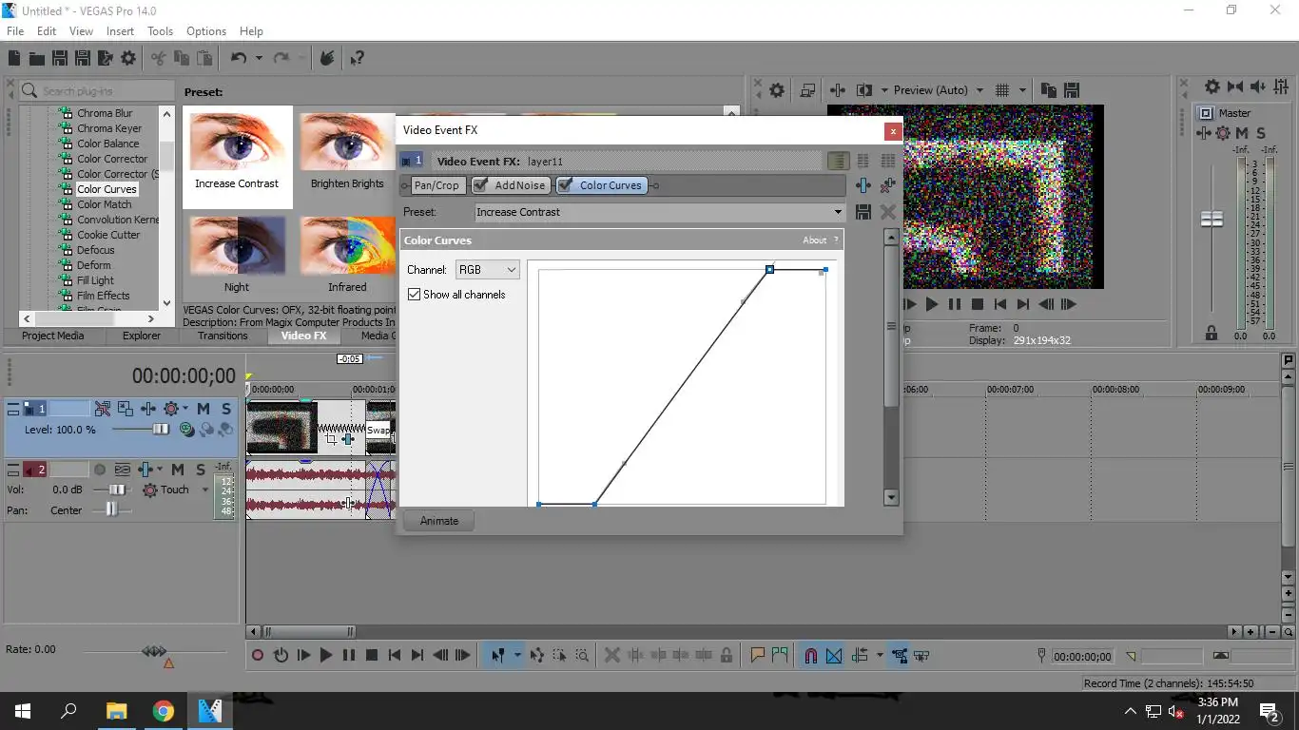Select the Normal Edit tool
The height and width of the screenshot is (730, 1299).
point(497,655)
